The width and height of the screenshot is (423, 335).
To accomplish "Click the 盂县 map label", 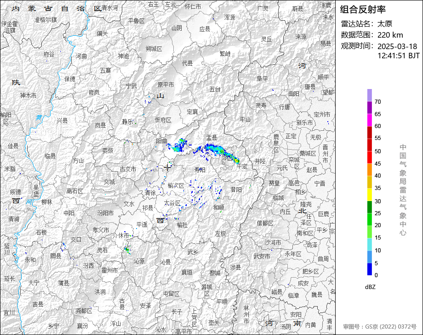I will pyautogui.click(x=211, y=137).
